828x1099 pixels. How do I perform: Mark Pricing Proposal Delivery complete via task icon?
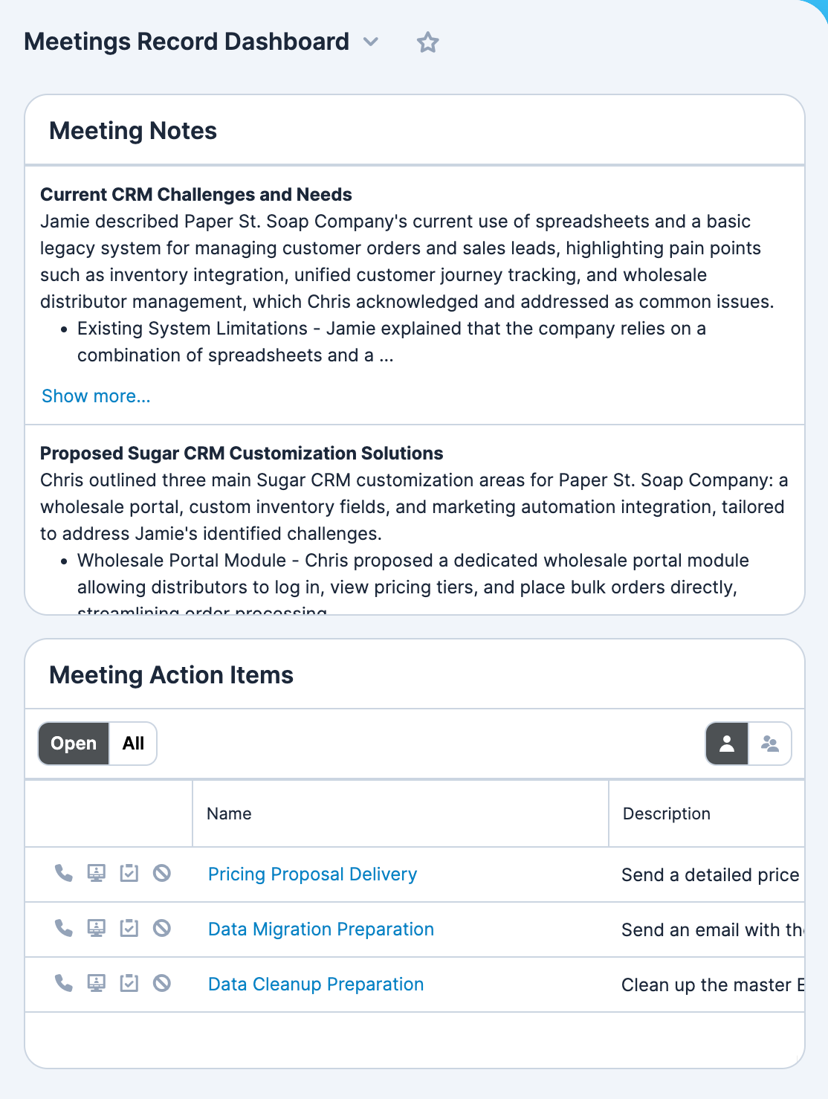(129, 874)
